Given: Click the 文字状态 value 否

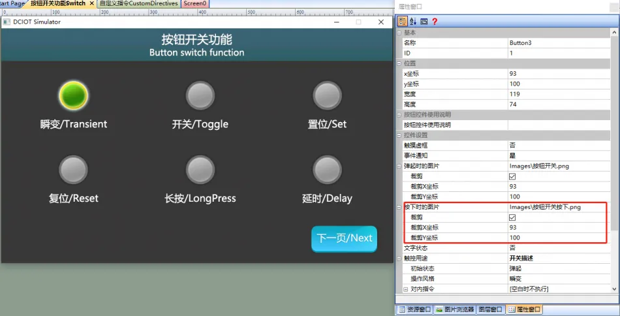Looking at the screenshot, I should pyautogui.click(x=559, y=248).
